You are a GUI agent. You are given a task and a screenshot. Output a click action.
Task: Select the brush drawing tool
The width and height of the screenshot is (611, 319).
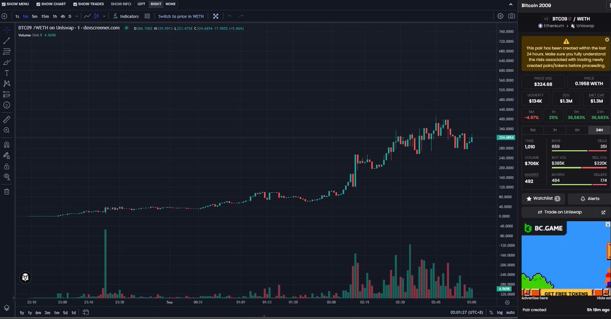pyautogui.click(x=7, y=62)
